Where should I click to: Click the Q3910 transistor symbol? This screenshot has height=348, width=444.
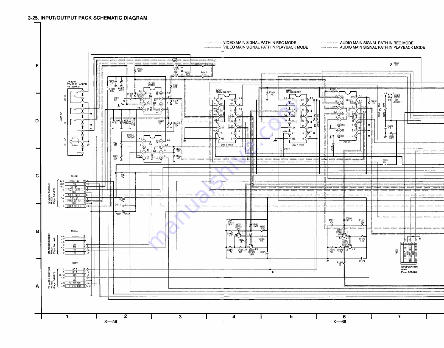pos(390,96)
